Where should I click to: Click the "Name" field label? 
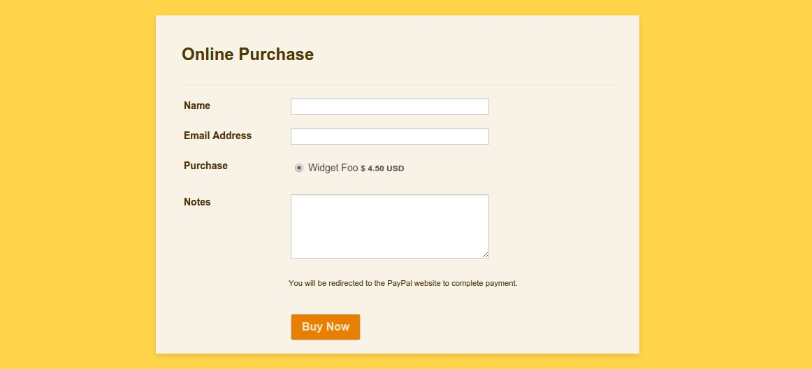197,106
